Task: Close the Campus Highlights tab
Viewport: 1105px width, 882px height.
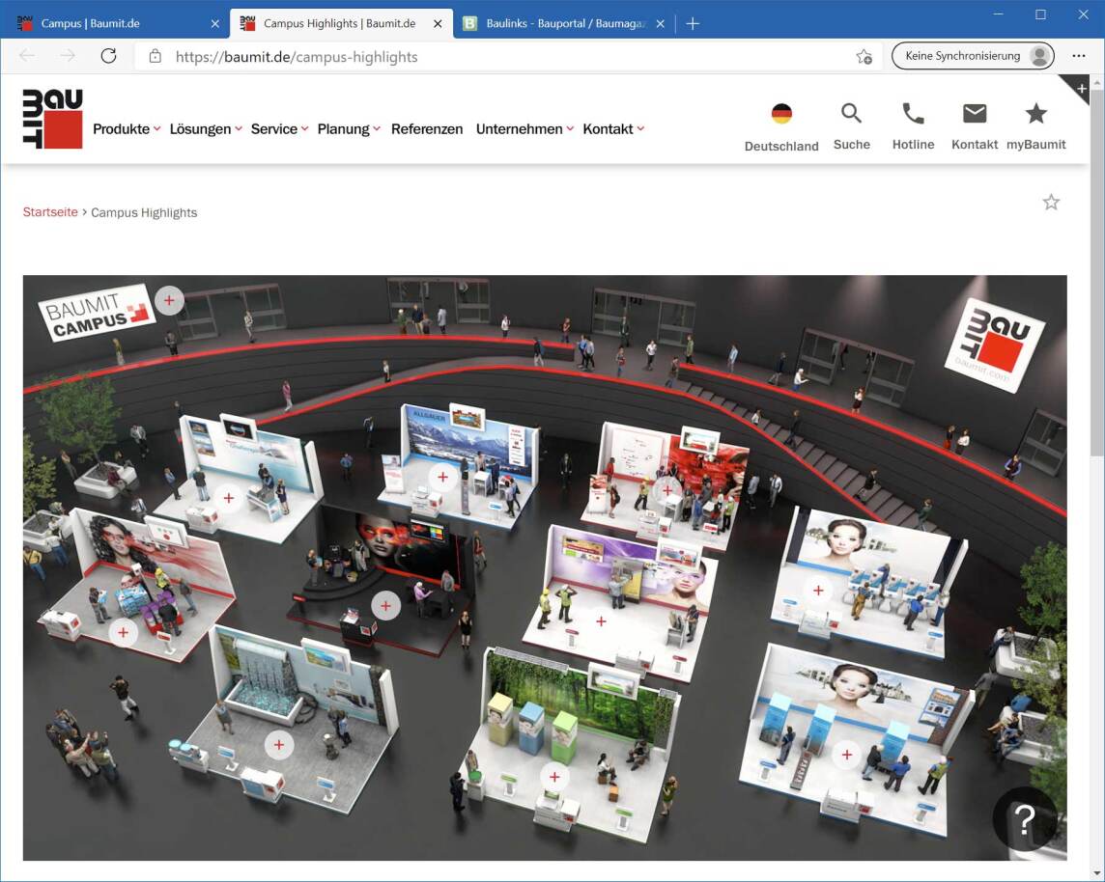Action: (x=438, y=23)
